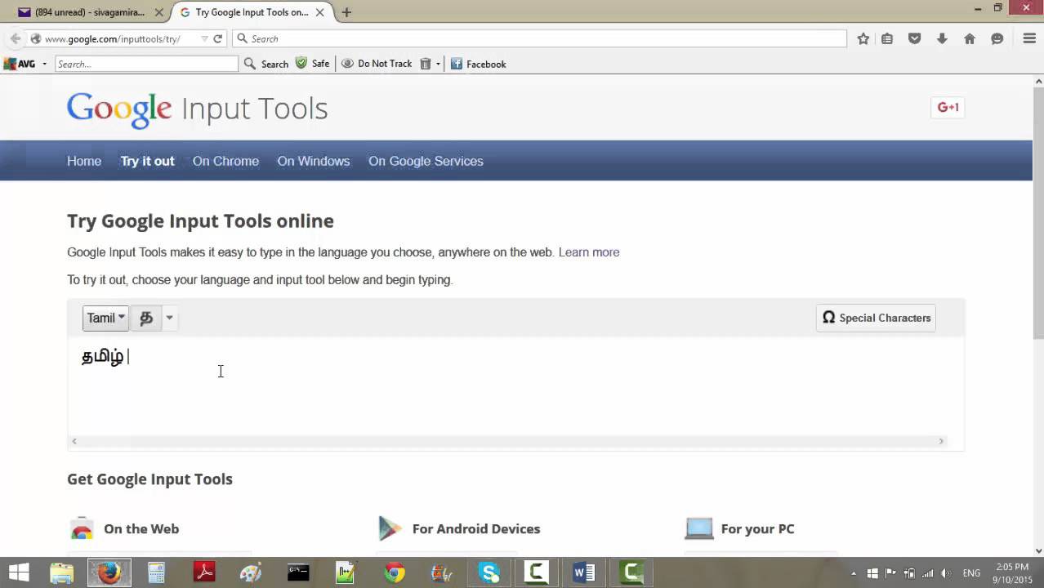This screenshot has width=1044, height=588.
Task: Show hidden system tray icons arrow
Action: click(x=854, y=572)
